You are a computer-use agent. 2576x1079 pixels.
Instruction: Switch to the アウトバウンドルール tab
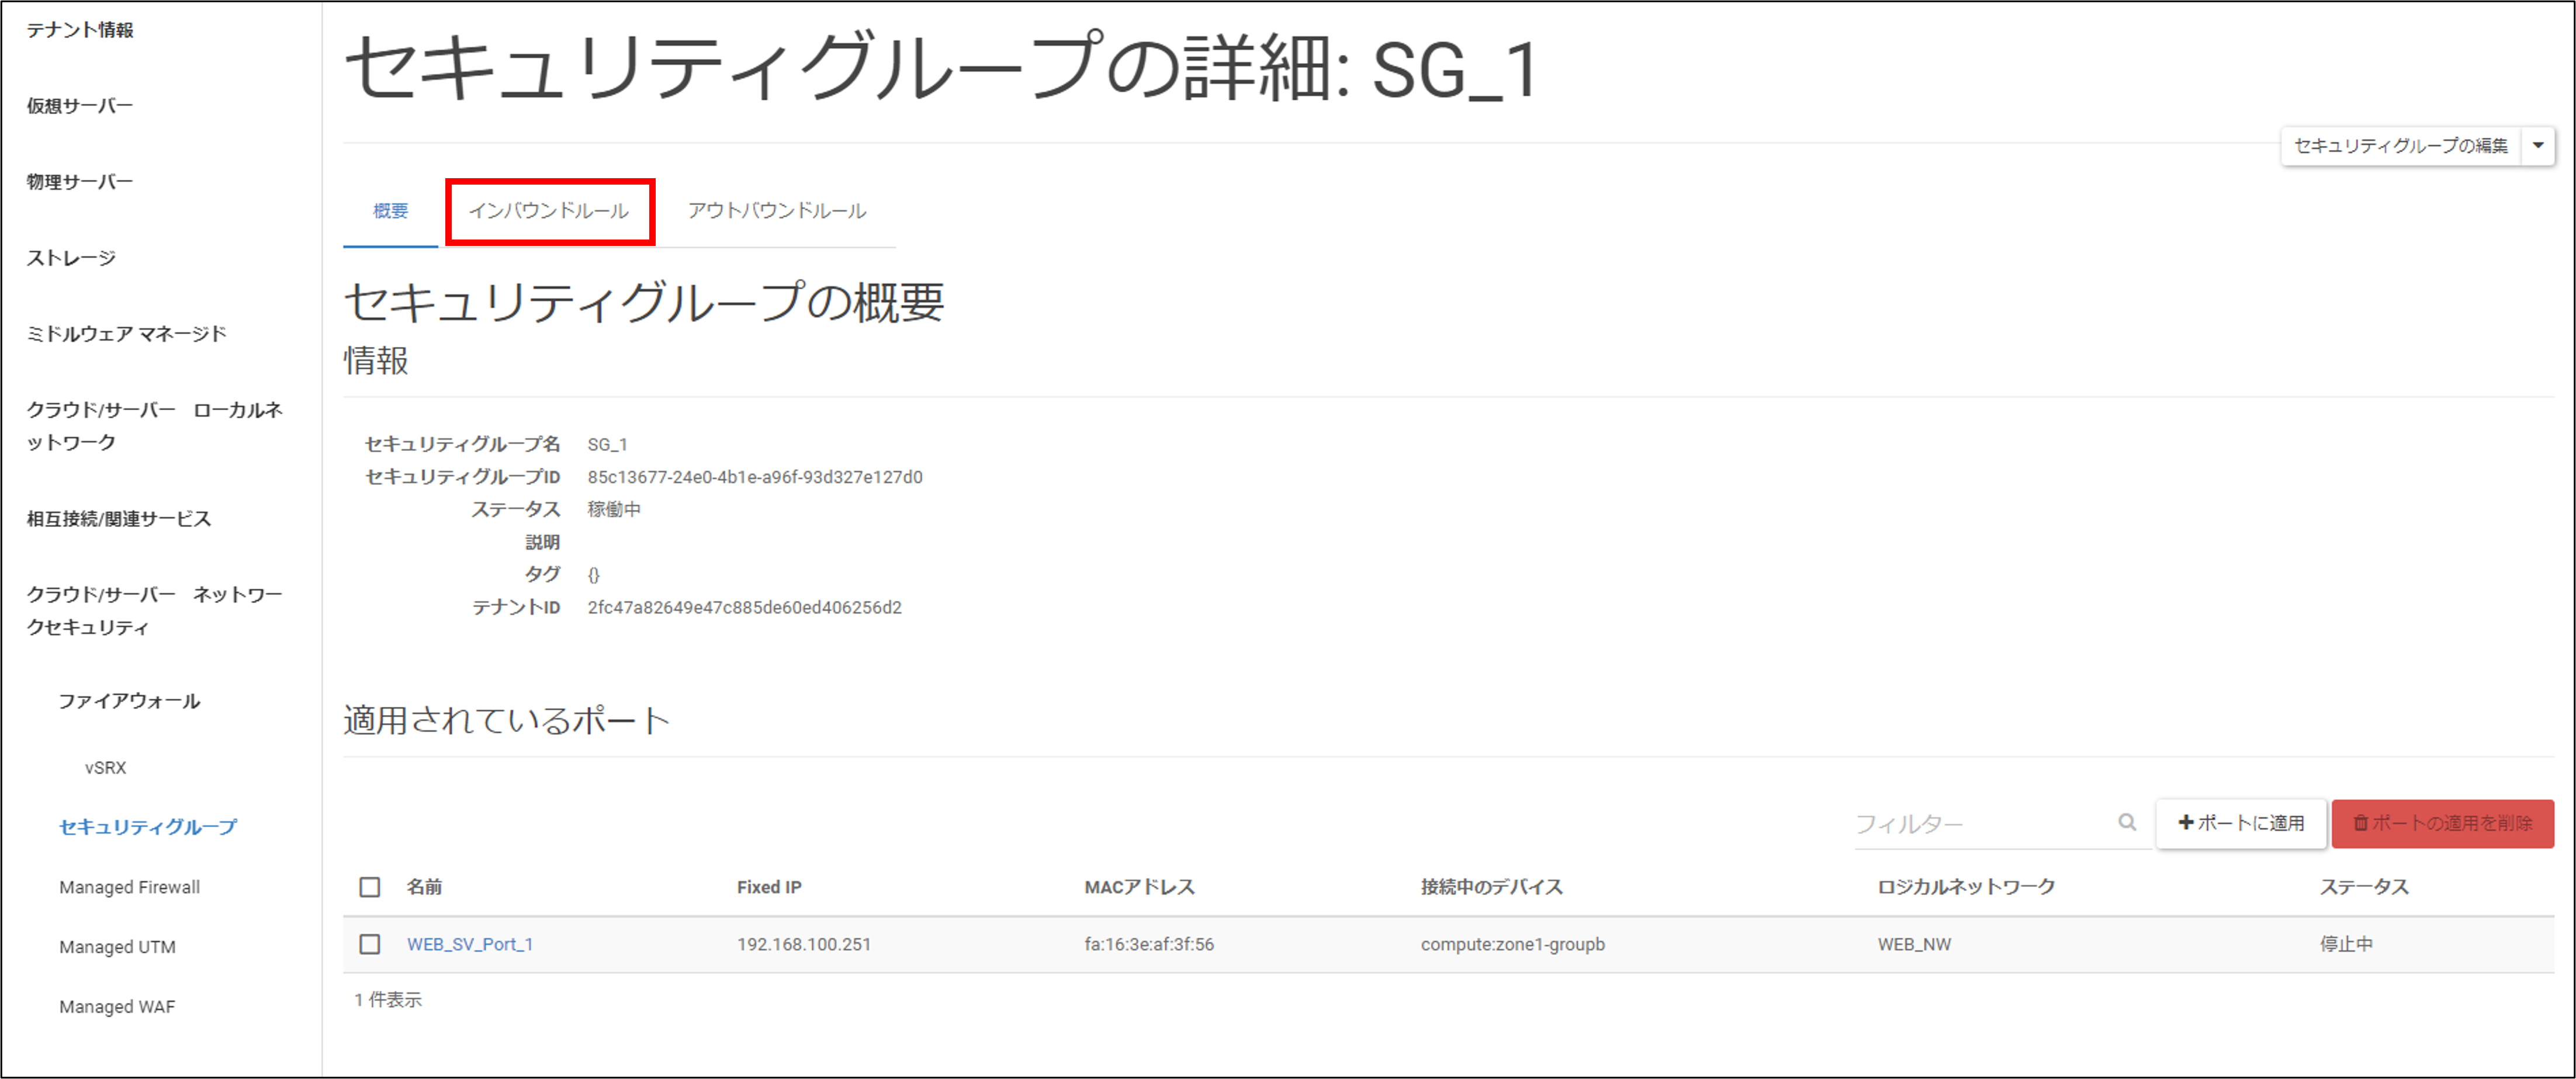click(x=777, y=211)
